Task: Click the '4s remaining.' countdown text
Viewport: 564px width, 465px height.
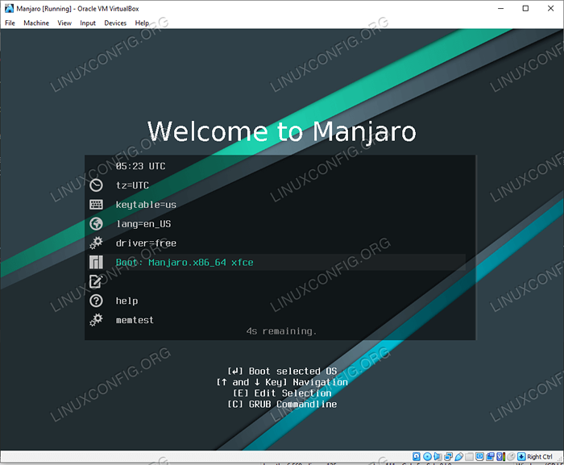Action: click(282, 331)
